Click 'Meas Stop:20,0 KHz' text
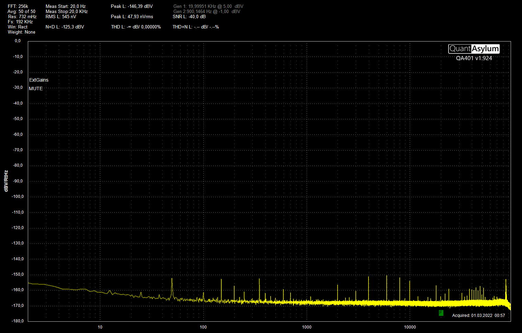The height and width of the screenshot is (333, 522). click(x=67, y=11)
